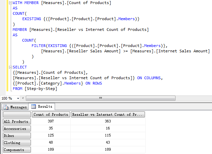Click ON ROWS in the query
This screenshot has height=154, width=212.
click(x=94, y=83)
